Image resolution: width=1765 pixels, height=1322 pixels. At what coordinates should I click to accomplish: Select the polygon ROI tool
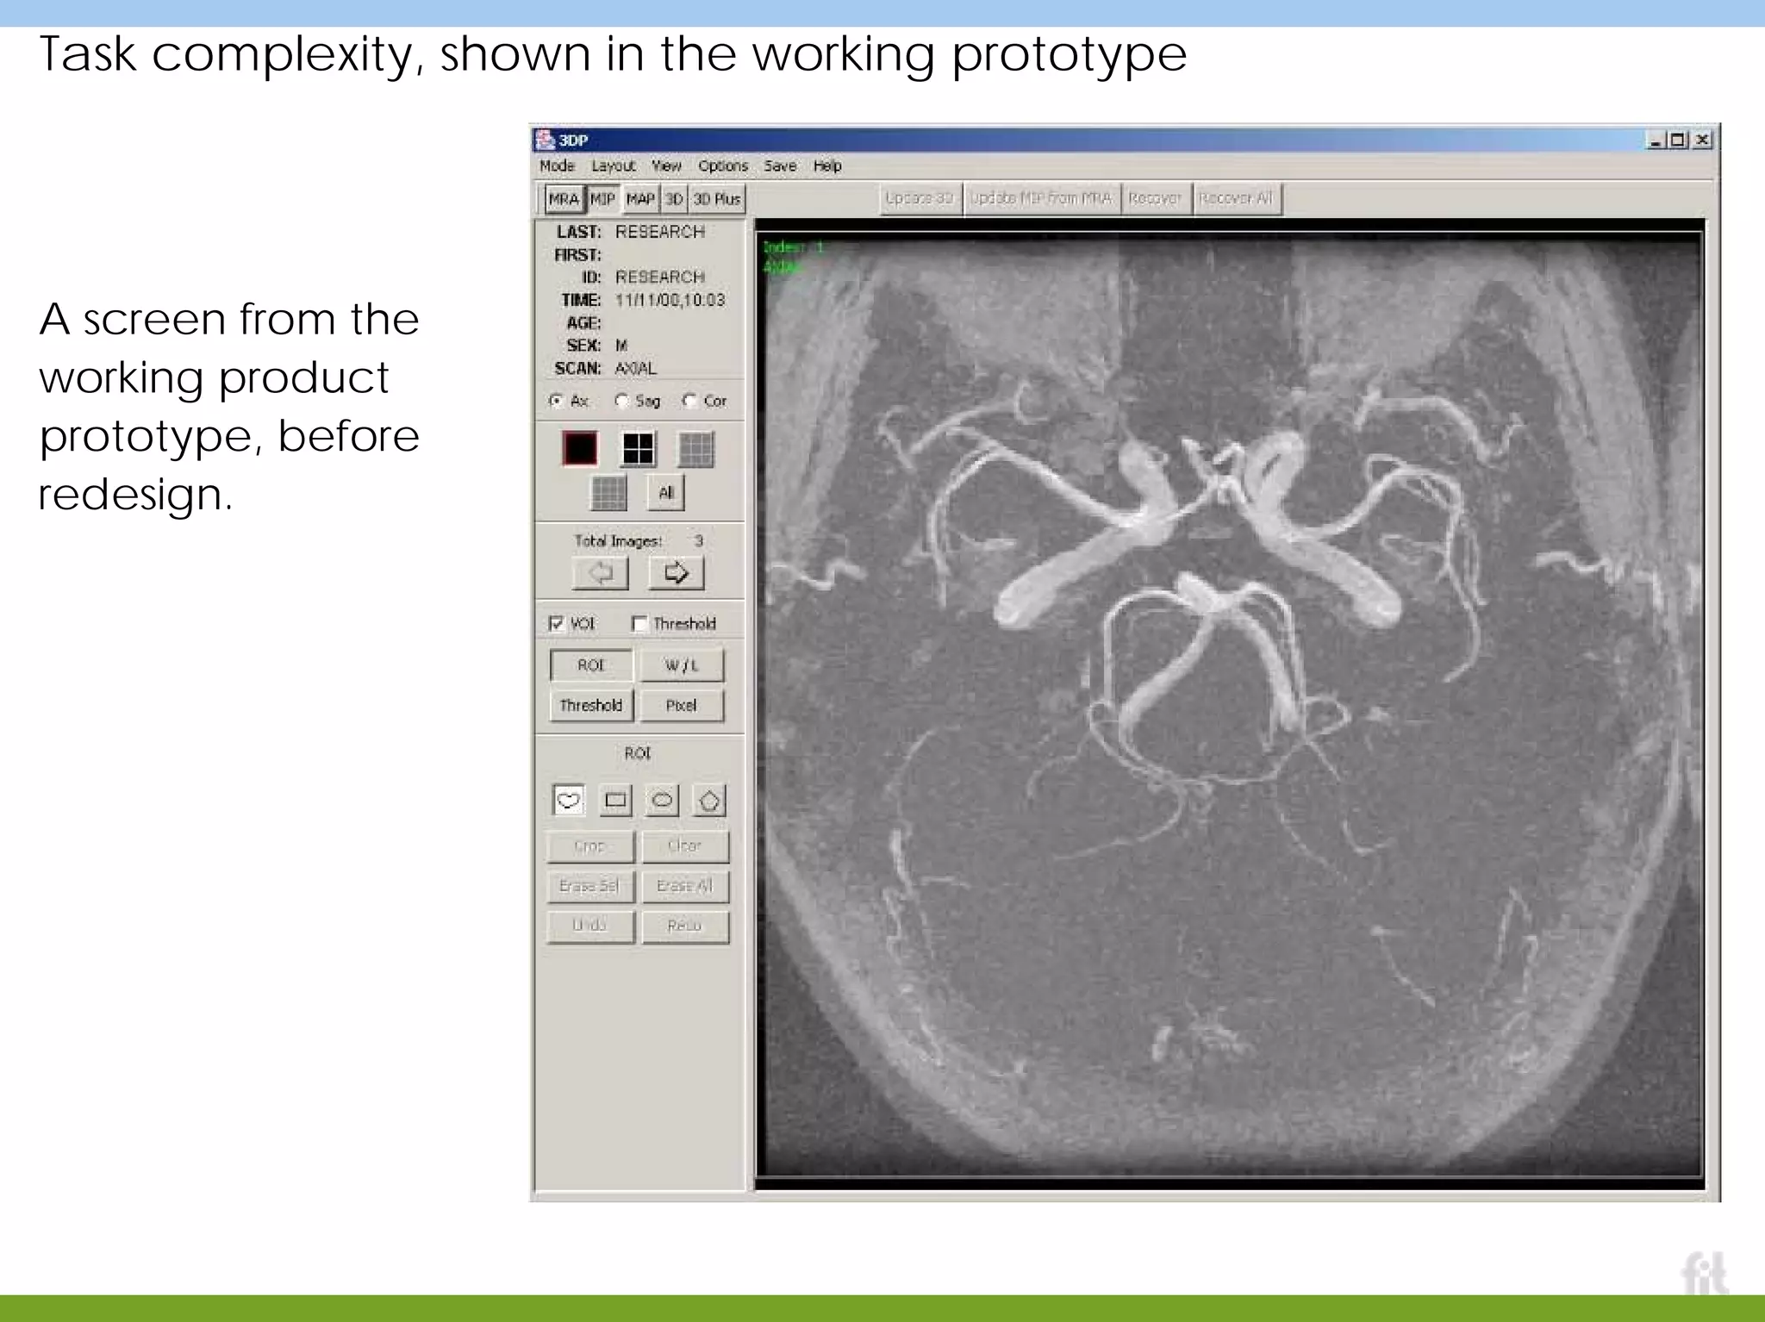pyautogui.click(x=708, y=801)
